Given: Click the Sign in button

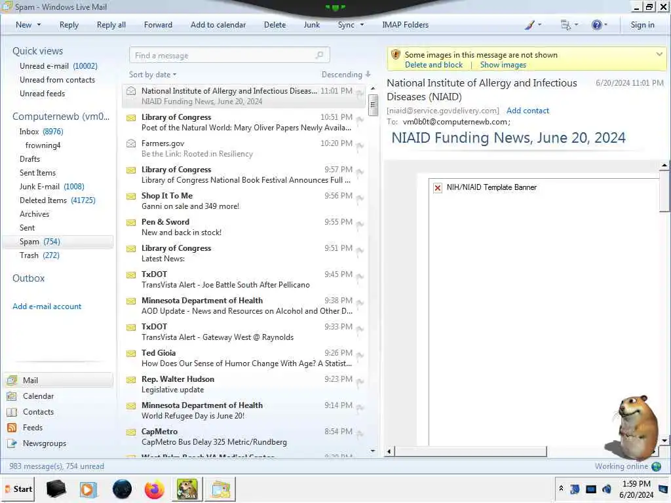Looking at the screenshot, I should (642, 25).
